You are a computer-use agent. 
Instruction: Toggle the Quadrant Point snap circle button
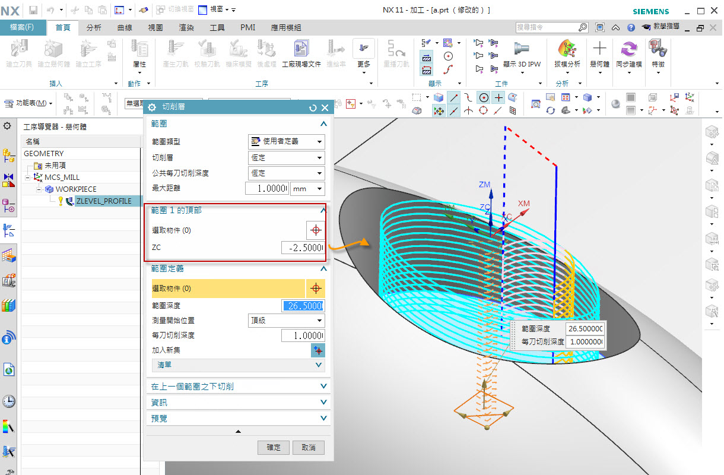484,110
